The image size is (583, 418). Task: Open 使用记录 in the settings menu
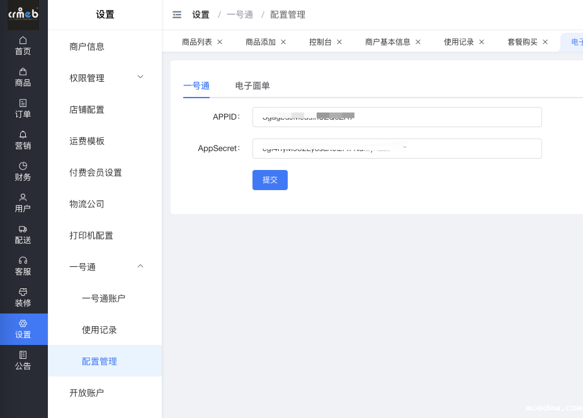click(x=99, y=330)
